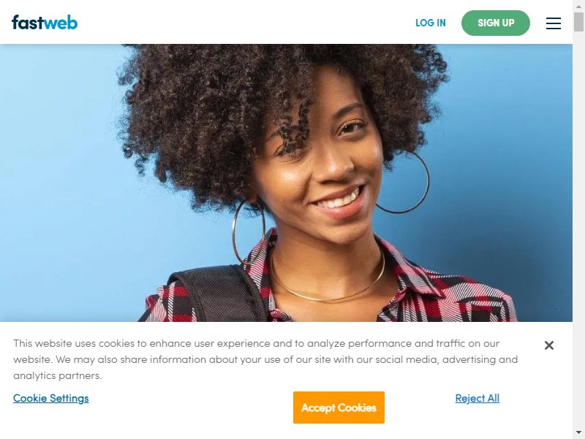This screenshot has width=585, height=439.
Task: Choose Reject All cookies
Action: 478,398
